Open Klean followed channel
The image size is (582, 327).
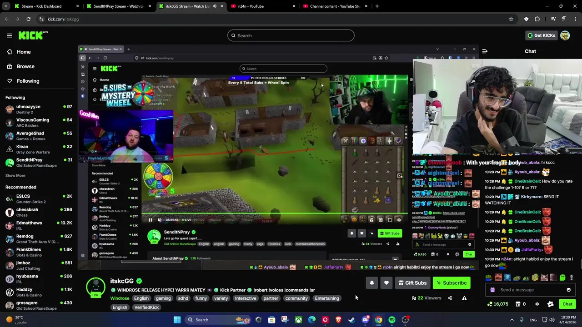click(39, 149)
